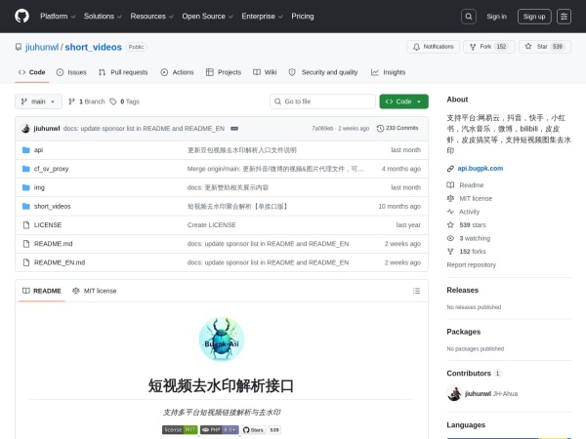
Task: Click the LICENSE file icon
Action: (25, 224)
